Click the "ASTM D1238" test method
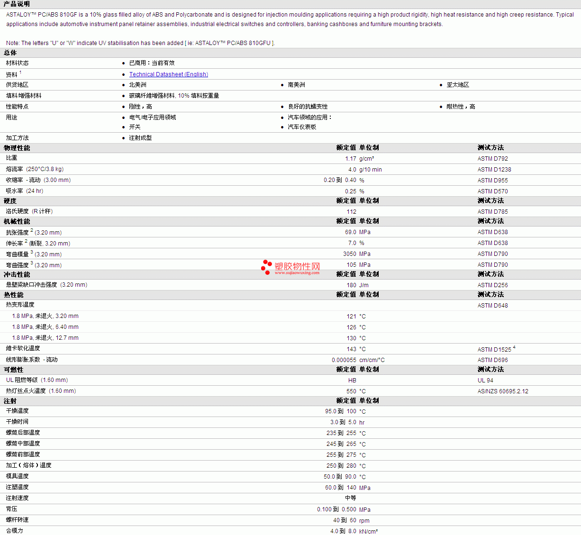The width and height of the screenshot is (581, 535). 494,170
